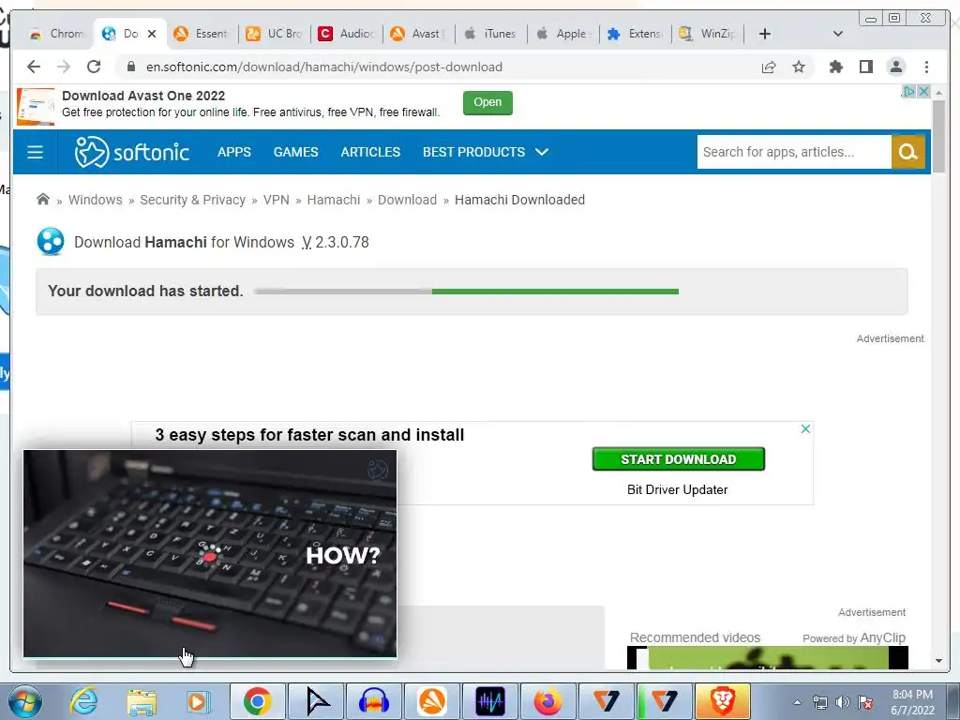This screenshot has width=960, height=720.
Task: Close the active Softonic tab
Action: (x=152, y=34)
